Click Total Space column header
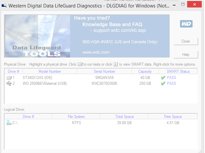 124,117
